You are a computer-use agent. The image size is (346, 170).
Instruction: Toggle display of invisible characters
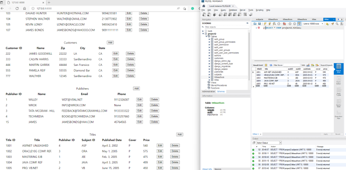[342, 23]
